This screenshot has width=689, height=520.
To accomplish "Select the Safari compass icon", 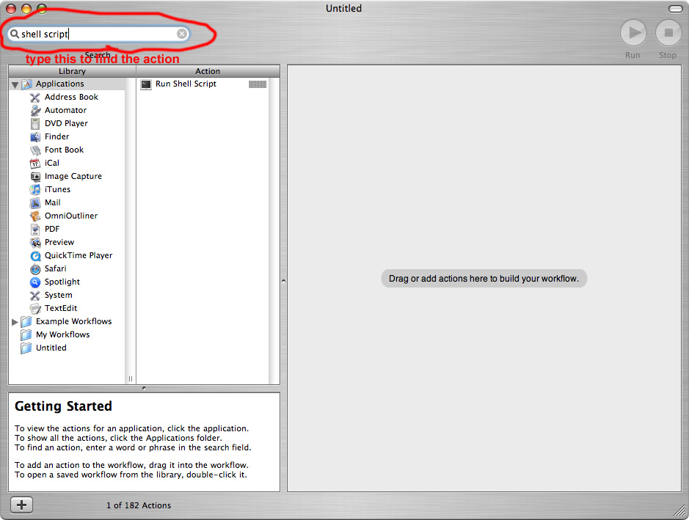I will (35, 268).
